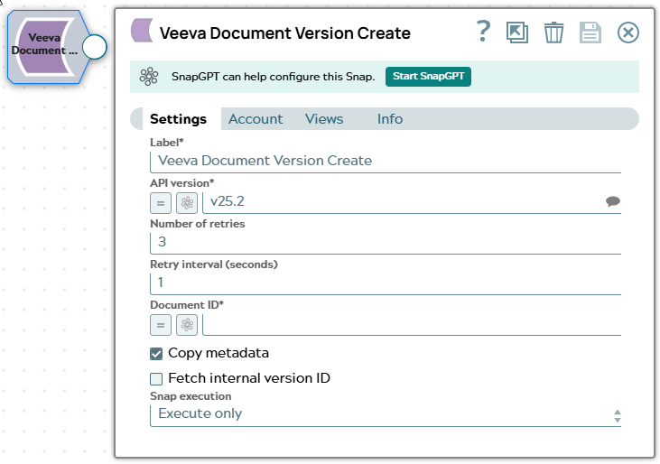Enable the Fetch internal version ID checkbox

click(156, 379)
